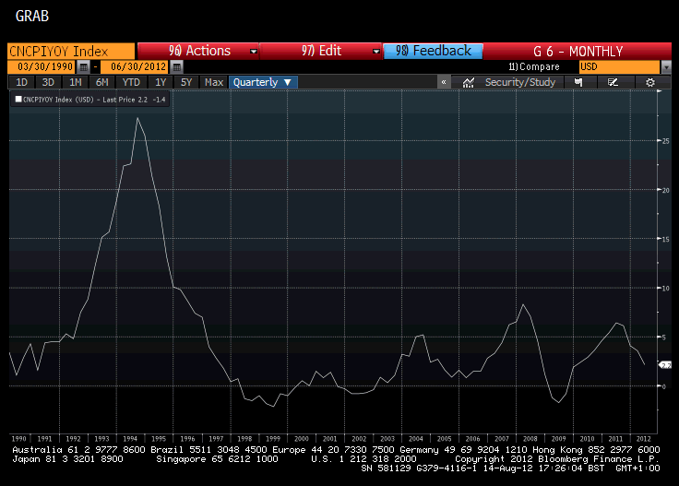Open the Quarterly periodicity dropdown
Viewport: 679px width, 486px height.
click(263, 82)
